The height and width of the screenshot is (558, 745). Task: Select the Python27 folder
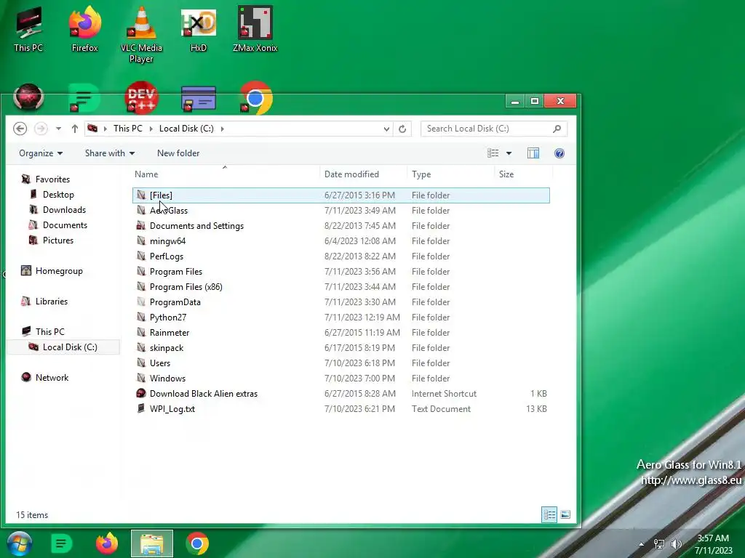click(x=340, y=318)
